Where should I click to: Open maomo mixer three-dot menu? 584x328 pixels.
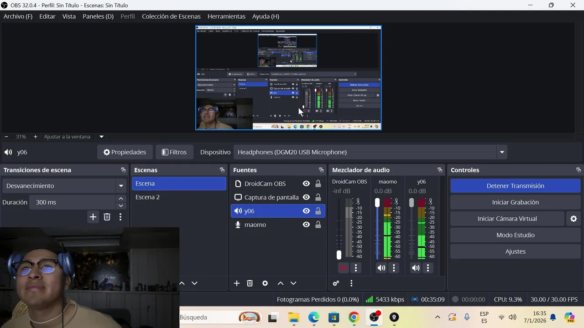394,268
